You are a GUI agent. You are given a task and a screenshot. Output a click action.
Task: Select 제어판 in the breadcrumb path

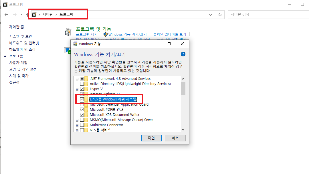(x=48, y=14)
